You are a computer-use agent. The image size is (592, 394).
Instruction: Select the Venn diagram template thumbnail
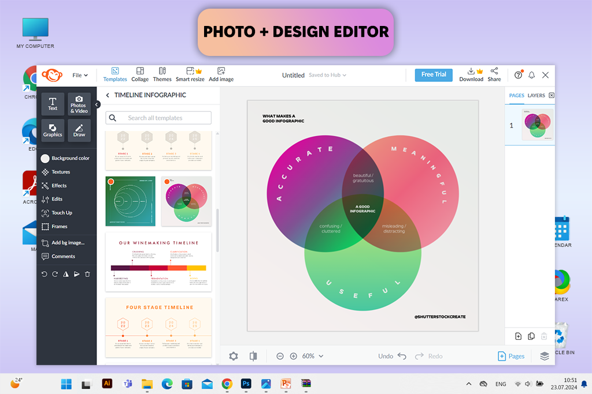187,201
